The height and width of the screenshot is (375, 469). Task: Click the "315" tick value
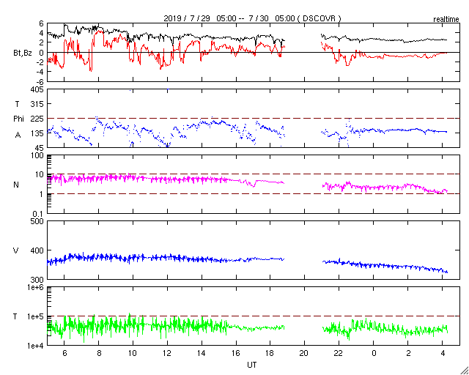tap(37, 104)
